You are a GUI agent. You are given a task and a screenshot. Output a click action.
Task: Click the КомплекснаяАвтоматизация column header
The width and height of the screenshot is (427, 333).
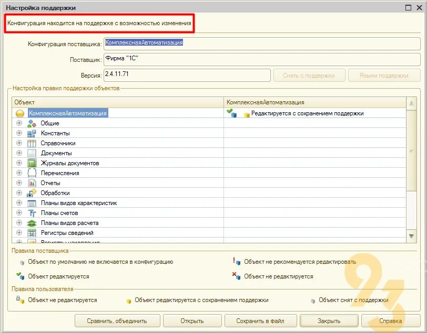[315, 102]
